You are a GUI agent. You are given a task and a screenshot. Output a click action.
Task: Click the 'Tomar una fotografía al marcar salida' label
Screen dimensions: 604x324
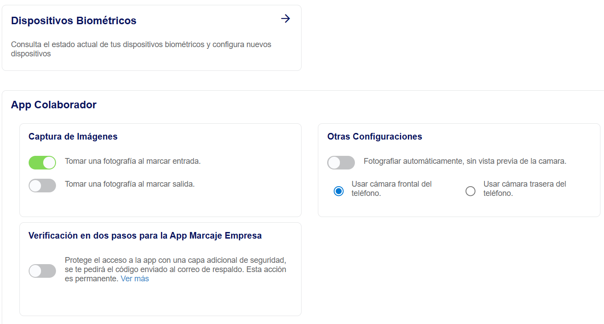tap(130, 184)
